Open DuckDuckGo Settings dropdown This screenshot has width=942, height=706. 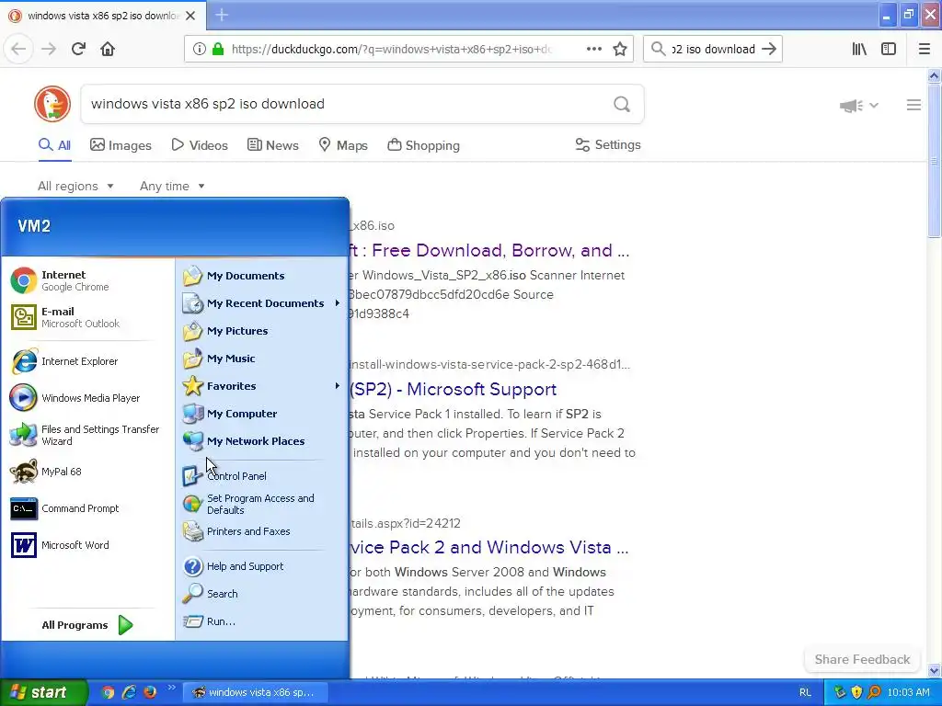pyautogui.click(x=608, y=144)
